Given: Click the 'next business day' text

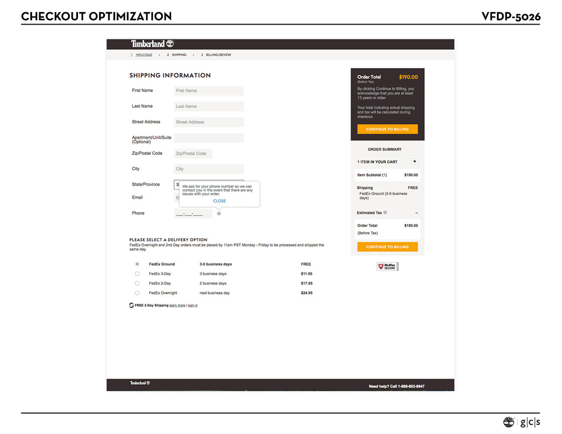Looking at the screenshot, I should click(x=214, y=293).
